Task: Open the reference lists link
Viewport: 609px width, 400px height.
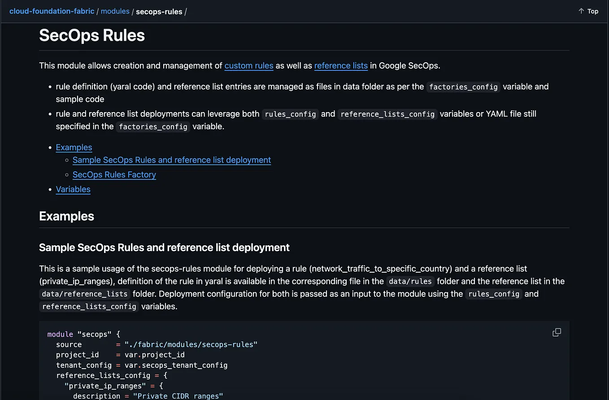Action: coord(341,65)
